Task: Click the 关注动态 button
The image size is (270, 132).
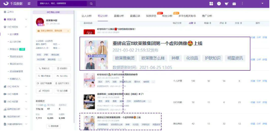Action: click(x=44, y=91)
